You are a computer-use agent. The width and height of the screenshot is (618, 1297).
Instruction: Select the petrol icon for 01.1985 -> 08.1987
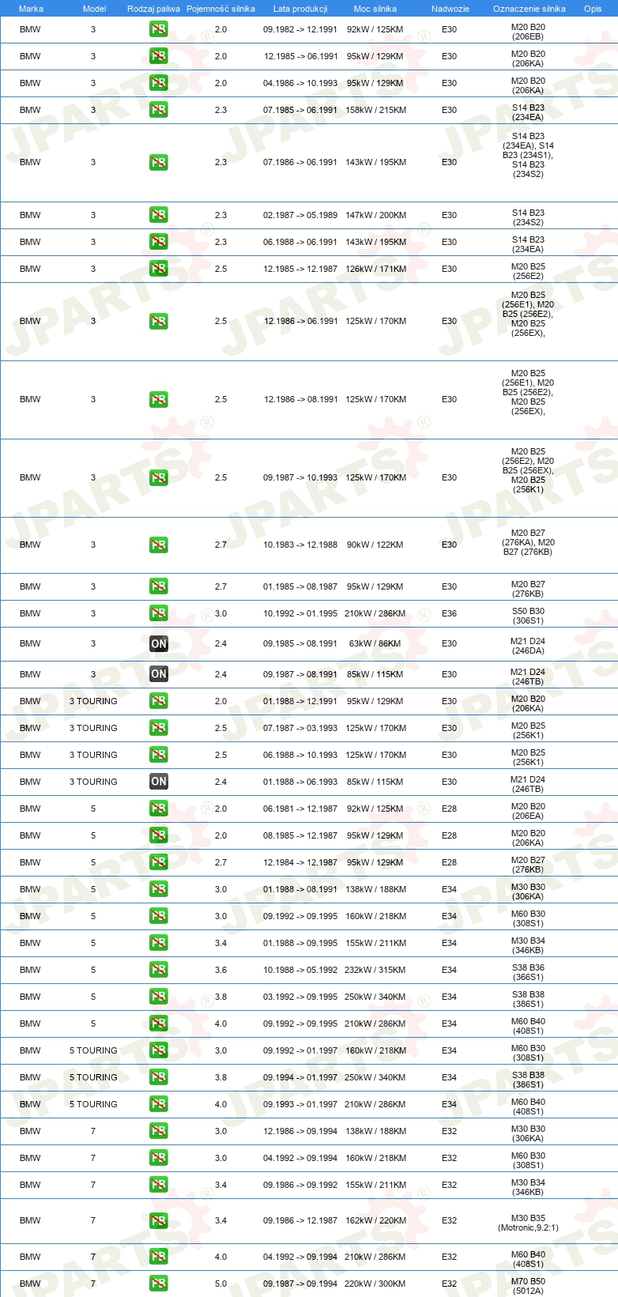point(159,586)
